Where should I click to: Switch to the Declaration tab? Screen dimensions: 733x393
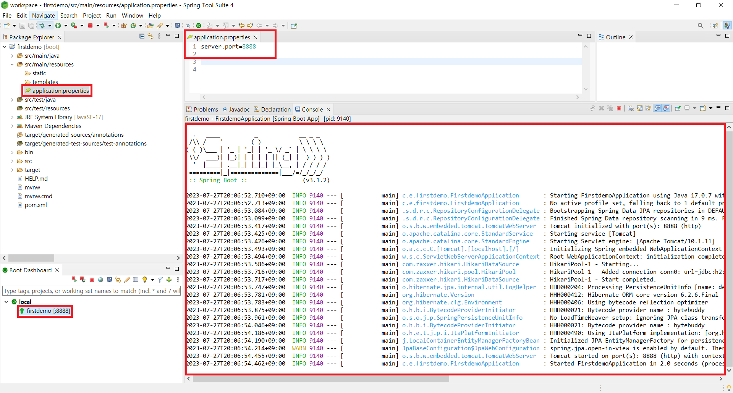(272, 109)
